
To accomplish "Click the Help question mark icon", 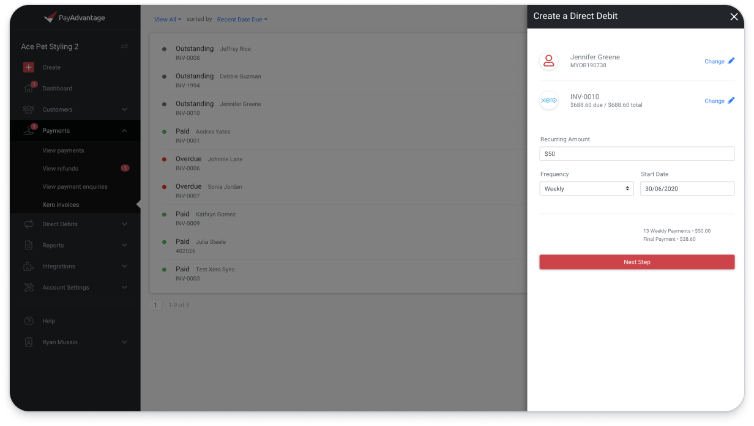I will point(29,321).
